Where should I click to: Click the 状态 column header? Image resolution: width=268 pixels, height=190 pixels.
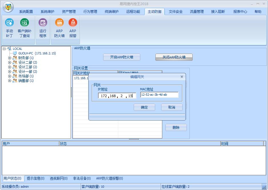140,144
